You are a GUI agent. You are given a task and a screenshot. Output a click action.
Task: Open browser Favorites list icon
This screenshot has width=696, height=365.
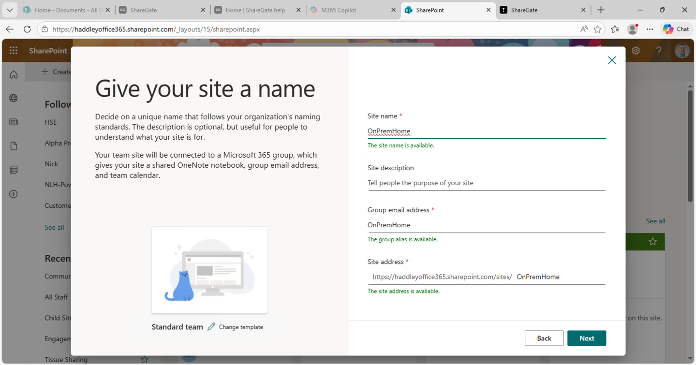615,29
